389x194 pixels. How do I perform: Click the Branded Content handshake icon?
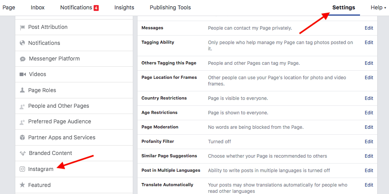tap(22, 153)
